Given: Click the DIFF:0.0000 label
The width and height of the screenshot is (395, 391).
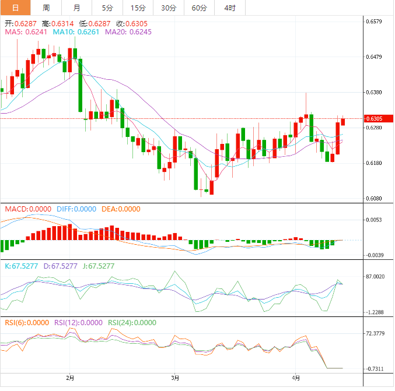Looking at the screenshot, I should click(76, 209).
